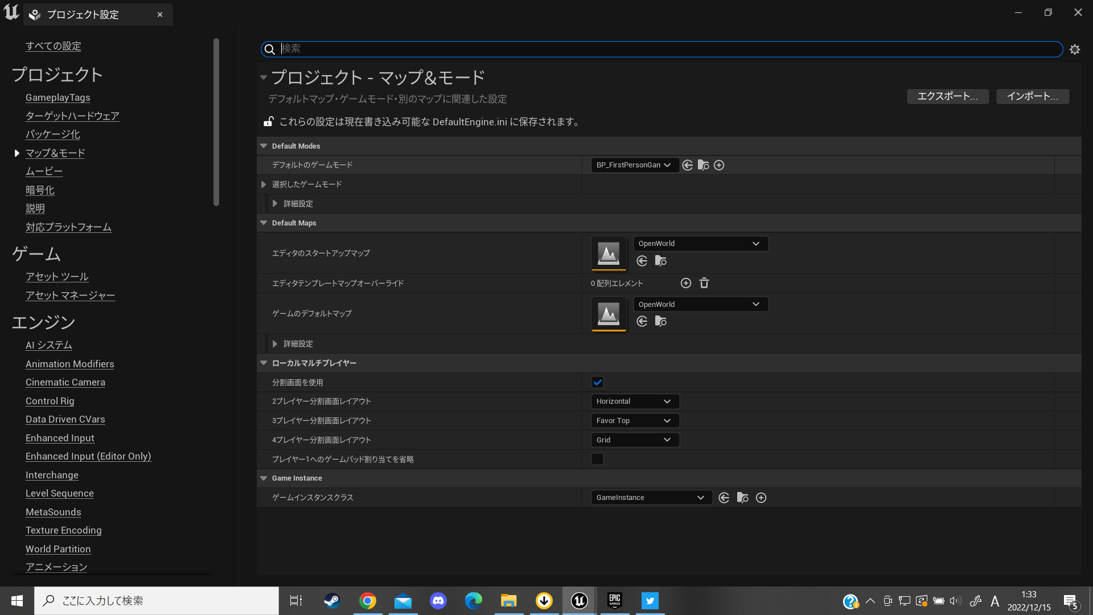
Task: Use selected asset for editor startup map
Action: coord(642,261)
